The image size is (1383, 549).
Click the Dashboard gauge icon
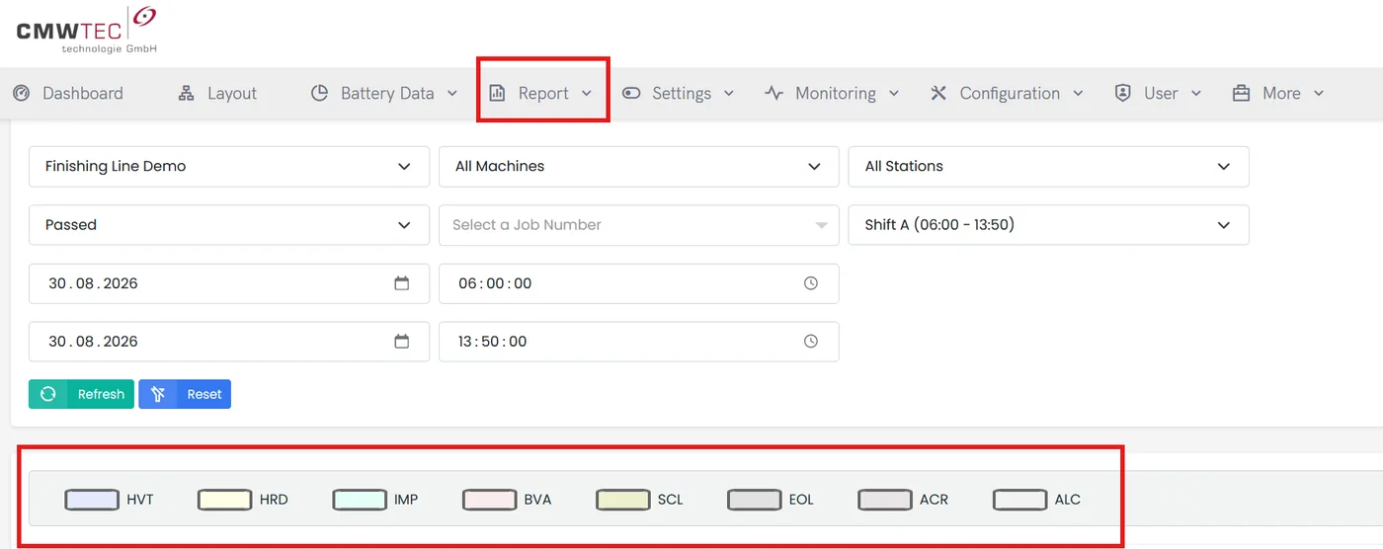pos(22,93)
